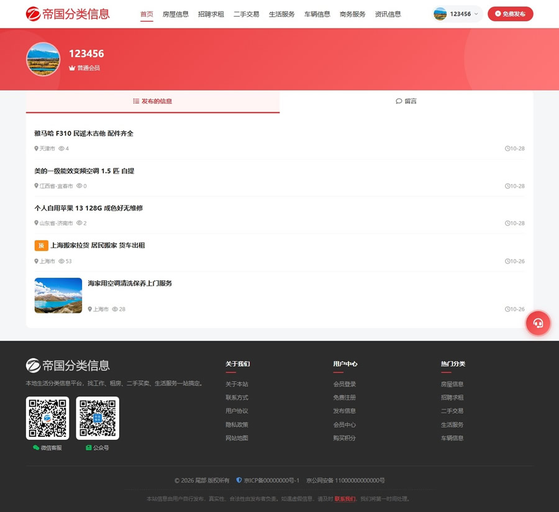The width and height of the screenshot is (559, 512).
Task: Click the 帝国分类信息 header logo
Action: coord(68,14)
